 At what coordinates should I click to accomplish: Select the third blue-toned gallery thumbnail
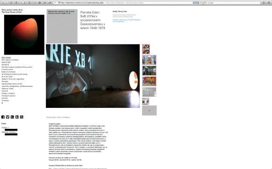coord(149,70)
